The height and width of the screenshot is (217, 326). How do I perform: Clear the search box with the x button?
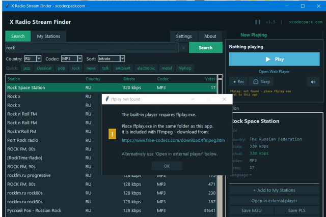tap(183, 48)
